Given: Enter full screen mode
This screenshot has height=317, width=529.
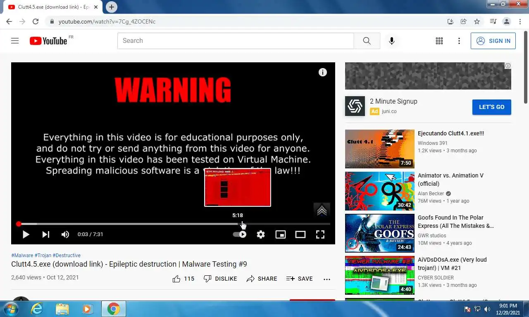Looking at the screenshot, I should coord(320,234).
